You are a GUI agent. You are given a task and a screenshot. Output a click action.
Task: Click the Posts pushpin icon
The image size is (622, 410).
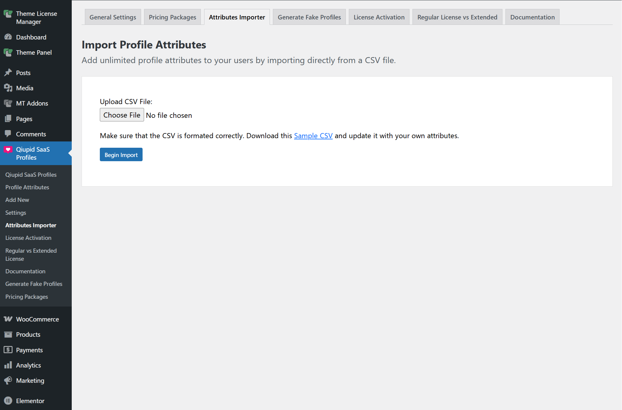(x=8, y=73)
